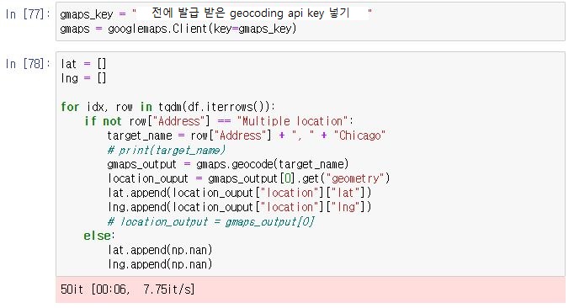Click the 'for idx, row in tqdm' line
574x308 pixels.
tap(168, 107)
